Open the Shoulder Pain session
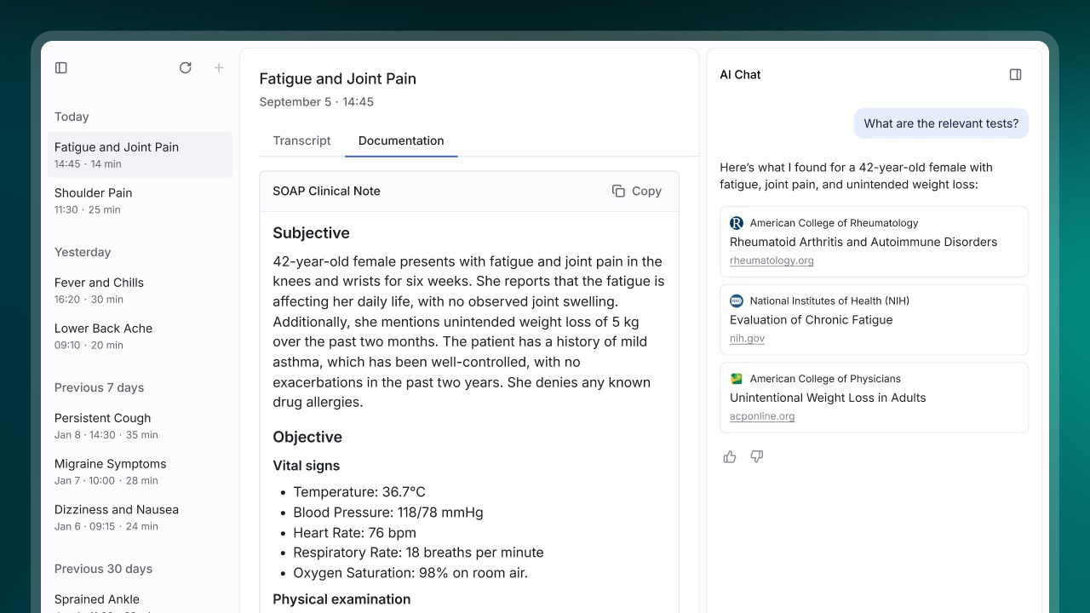The width and height of the screenshot is (1090, 613). [140, 200]
